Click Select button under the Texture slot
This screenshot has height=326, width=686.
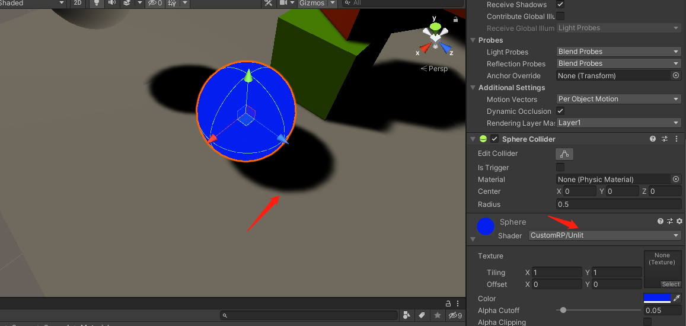tap(671, 284)
